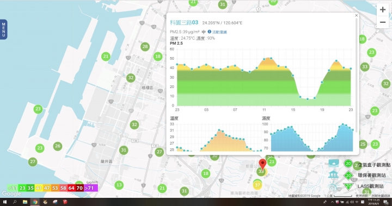392x206 pixels.
Task: Click the 濕度 humidity chart heading
Action: click(x=266, y=118)
